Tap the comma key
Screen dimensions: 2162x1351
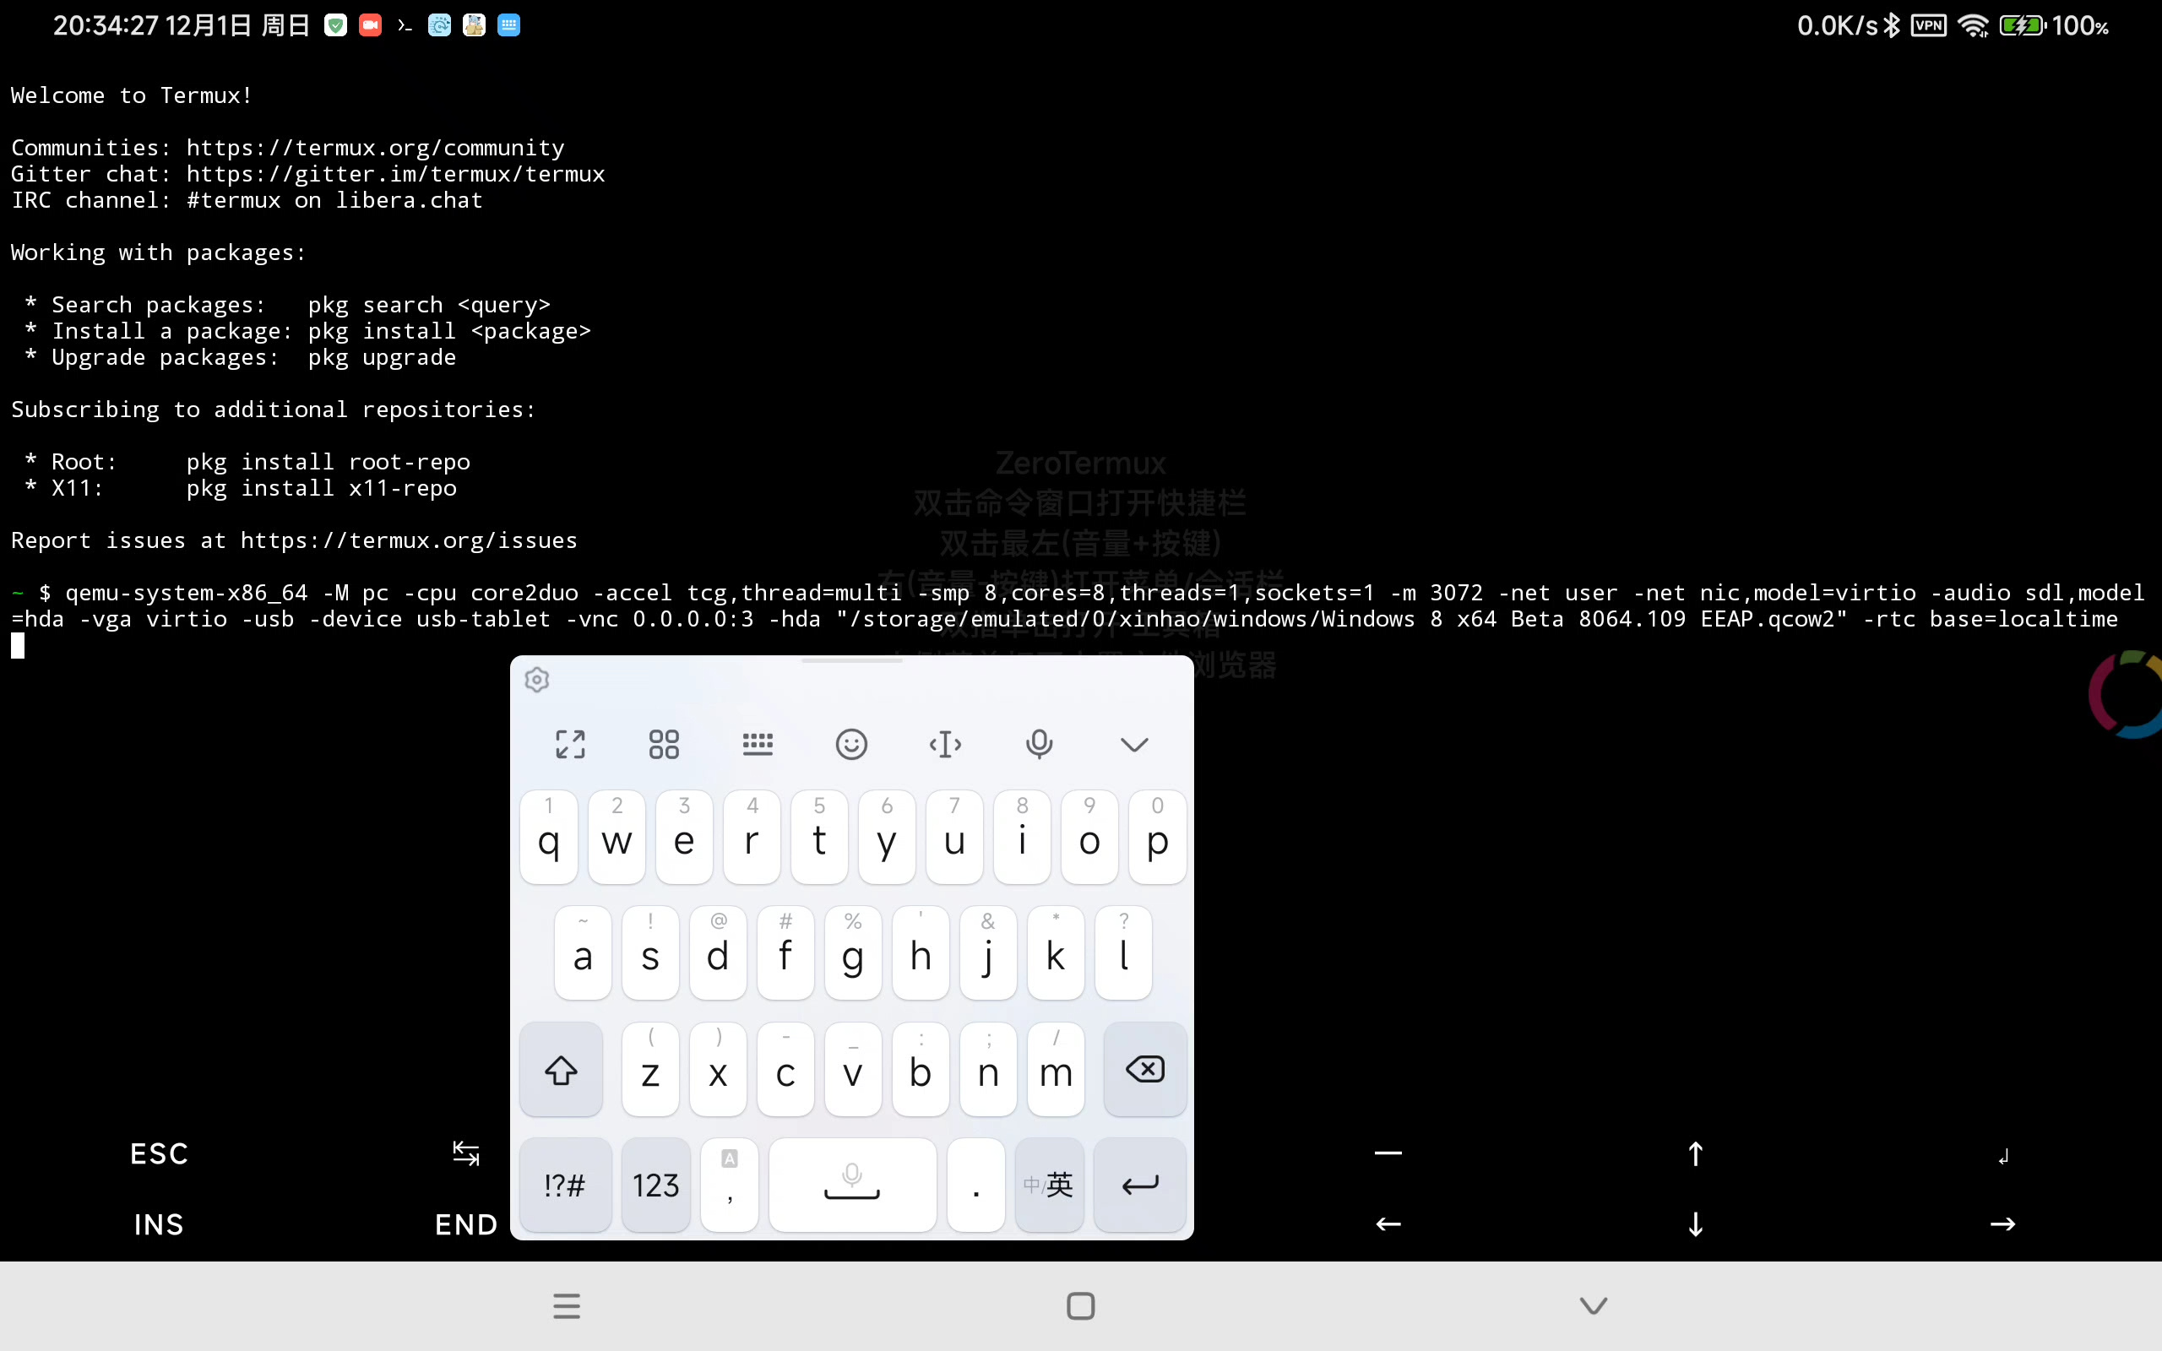(x=730, y=1185)
